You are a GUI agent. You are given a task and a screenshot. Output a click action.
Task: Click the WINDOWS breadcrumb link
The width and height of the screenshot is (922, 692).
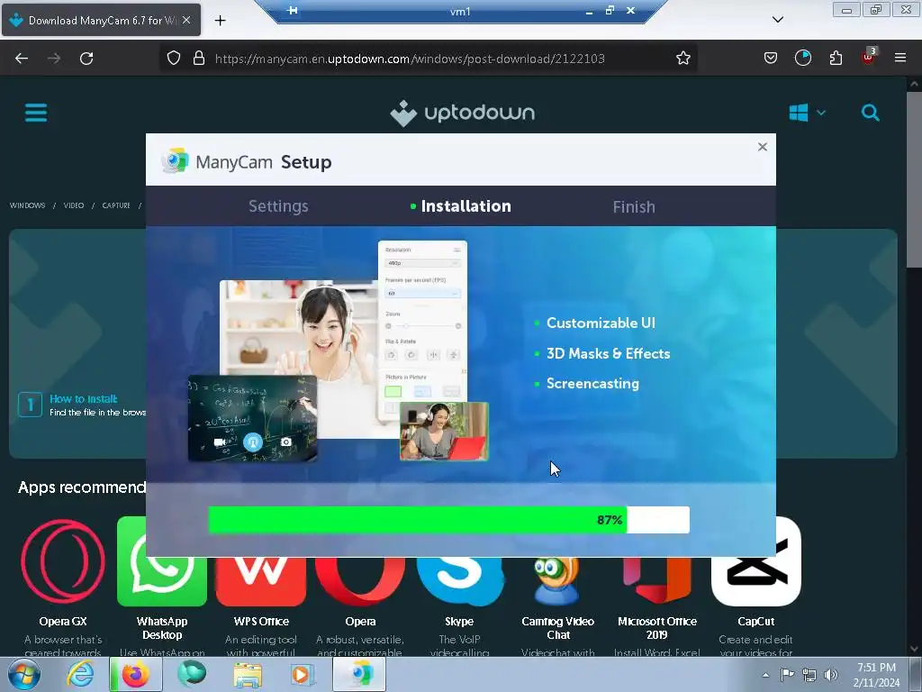[28, 205]
